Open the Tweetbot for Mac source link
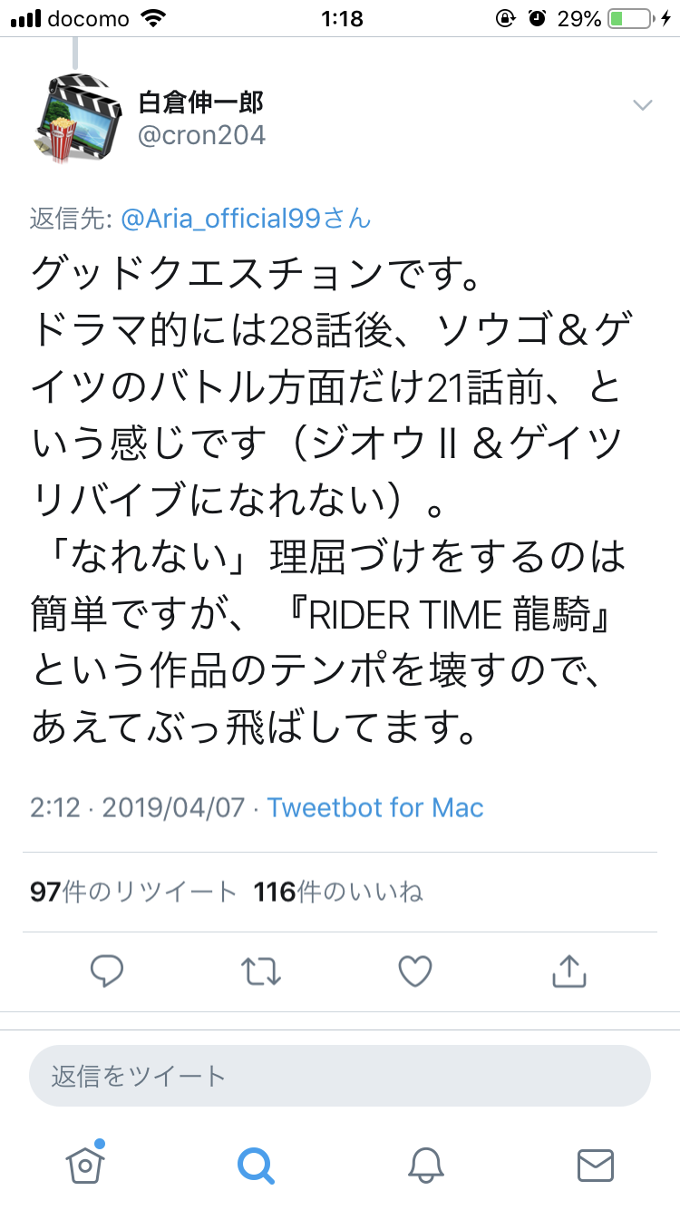The height and width of the screenshot is (1210, 680). pyautogui.click(x=375, y=807)
